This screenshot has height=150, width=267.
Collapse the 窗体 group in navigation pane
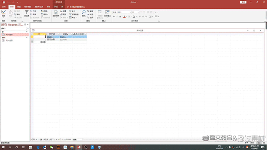coord(27,37)
